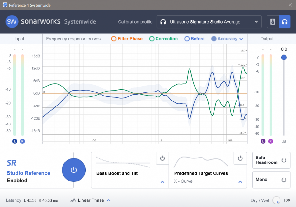Turn on Mono listening

click(x=284, y=180)
